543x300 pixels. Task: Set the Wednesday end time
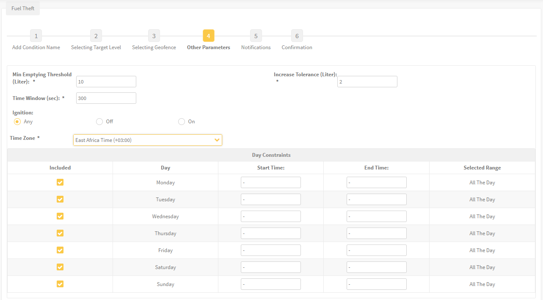pos(377,217)
